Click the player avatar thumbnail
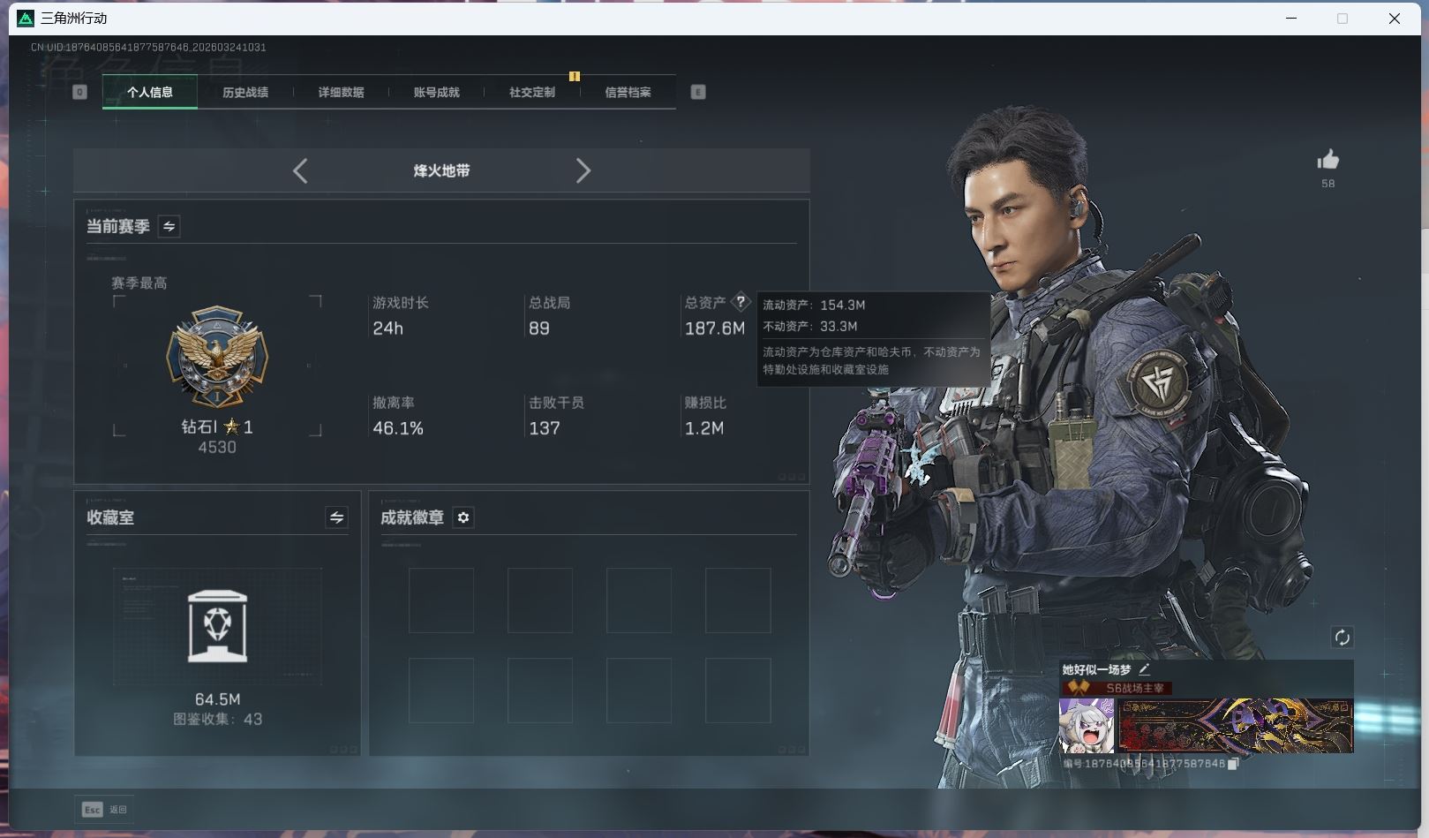 tap(1087, 726)
